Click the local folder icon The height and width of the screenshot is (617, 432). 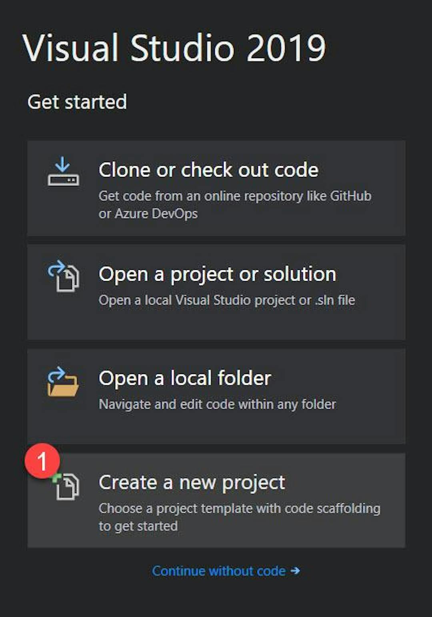pyautogui.click(x=63, y=382)
